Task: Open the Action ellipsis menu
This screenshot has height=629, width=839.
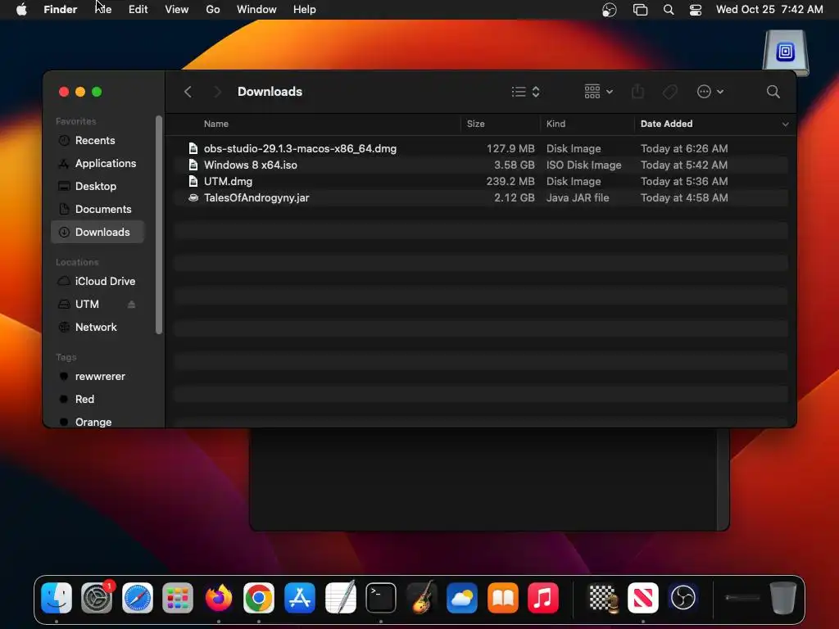Action: tap(710, 92)
